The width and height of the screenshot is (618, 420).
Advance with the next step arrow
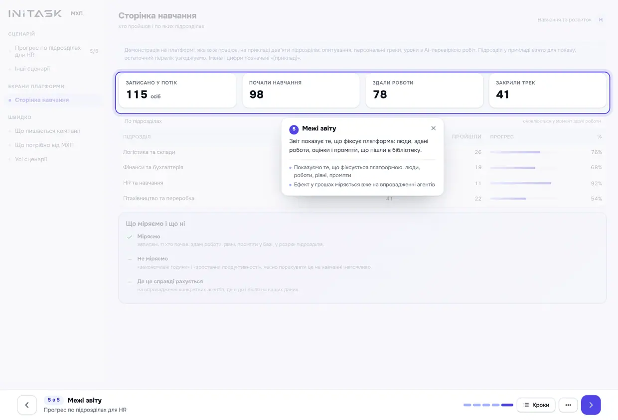591,405
